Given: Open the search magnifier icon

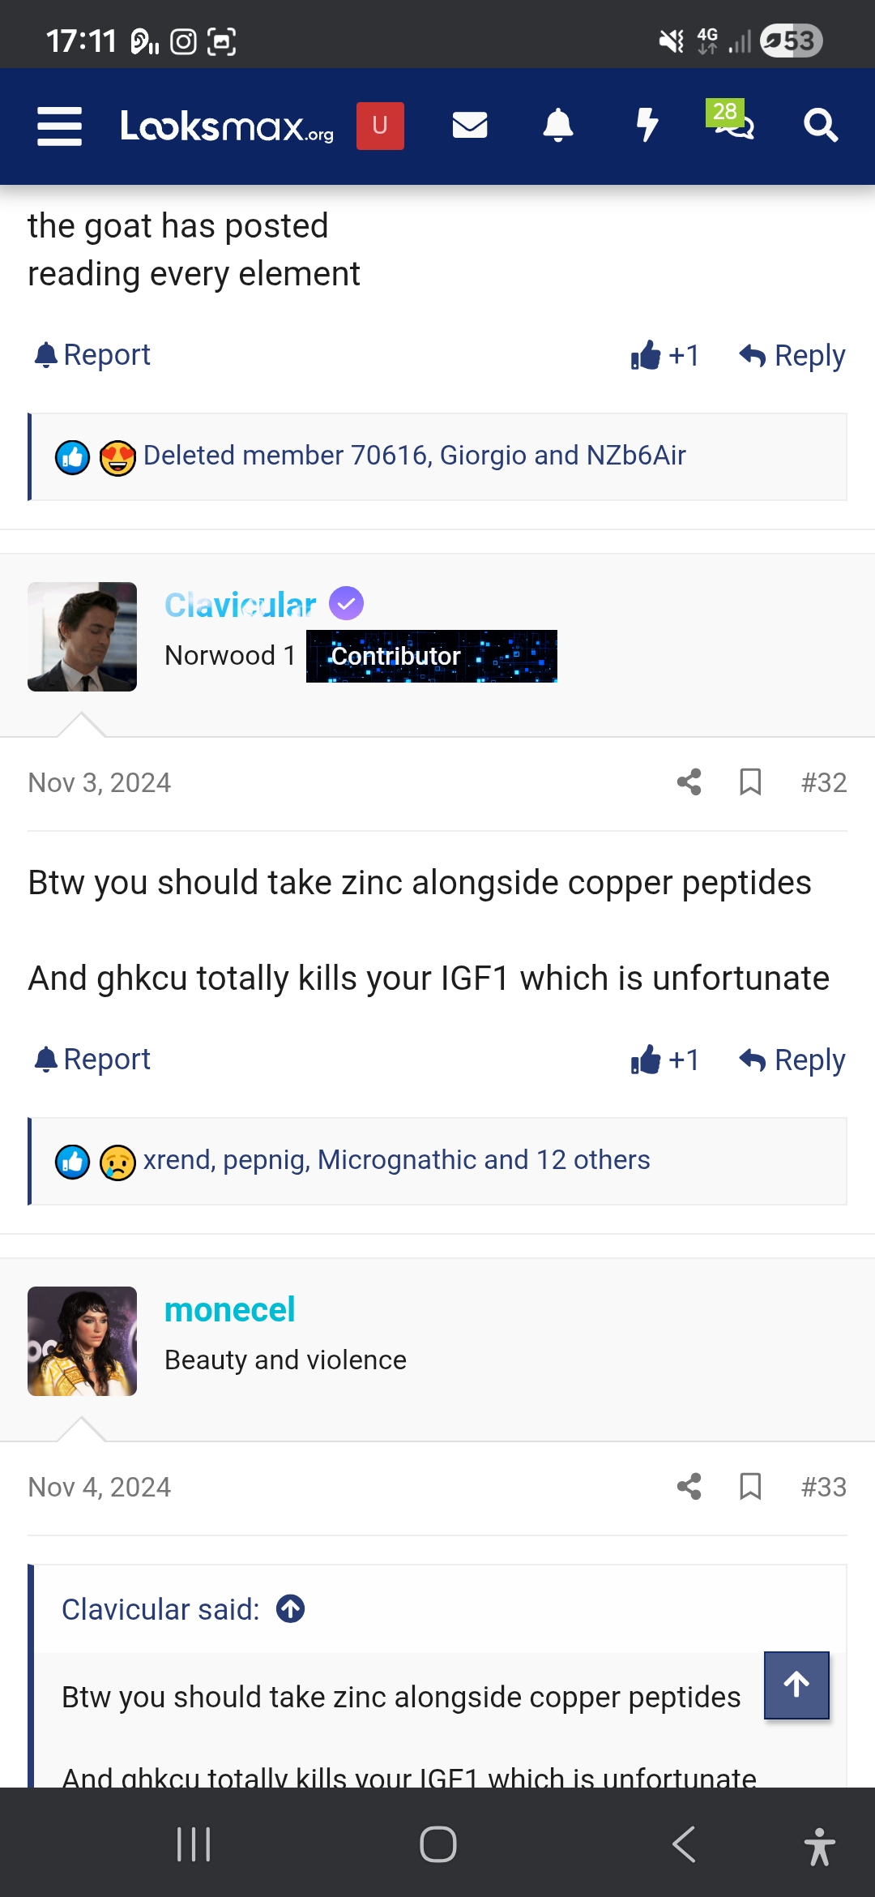Looking at the screenshot, I should (820, 126).
